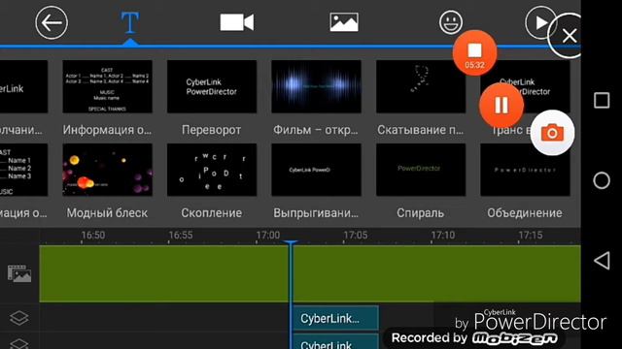The height and width of the screenshot is (349, 622).
Task: Tap the first overlay layer track icon
Action: click(x=19, y=318)
